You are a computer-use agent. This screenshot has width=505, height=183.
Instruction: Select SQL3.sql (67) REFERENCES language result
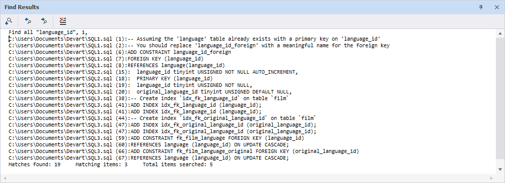149,158
